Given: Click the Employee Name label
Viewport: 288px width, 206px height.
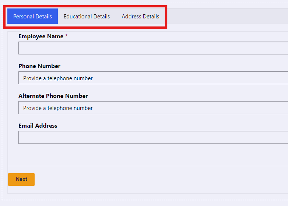Looking at the screenshot, I should [x=41, y=36].
